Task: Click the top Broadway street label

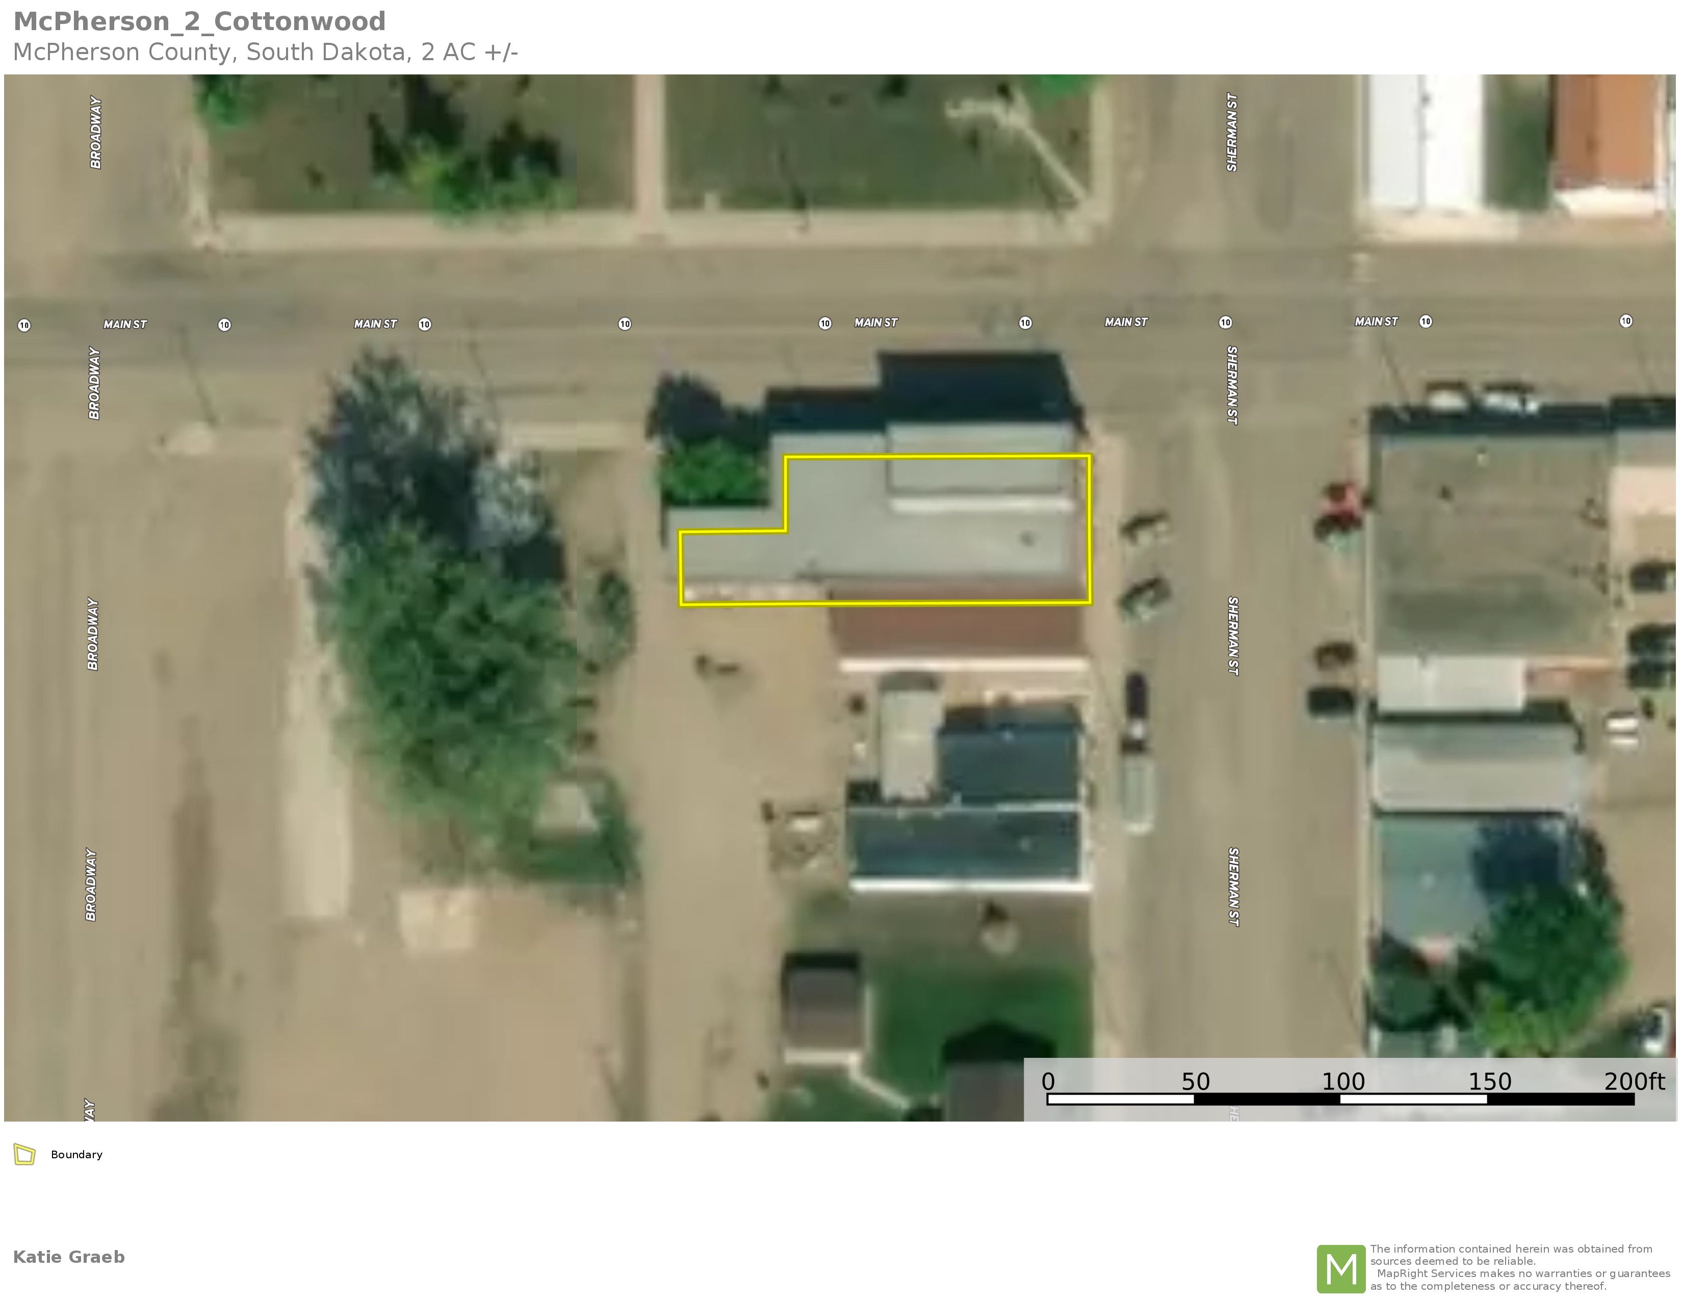Action: (x=95, y=132)
